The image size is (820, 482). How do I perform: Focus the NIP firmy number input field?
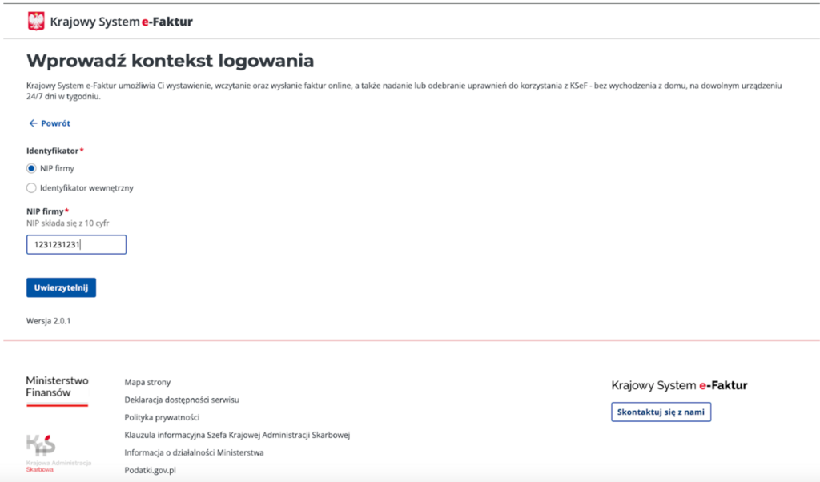pyautogui.click(x=76, y=244)
